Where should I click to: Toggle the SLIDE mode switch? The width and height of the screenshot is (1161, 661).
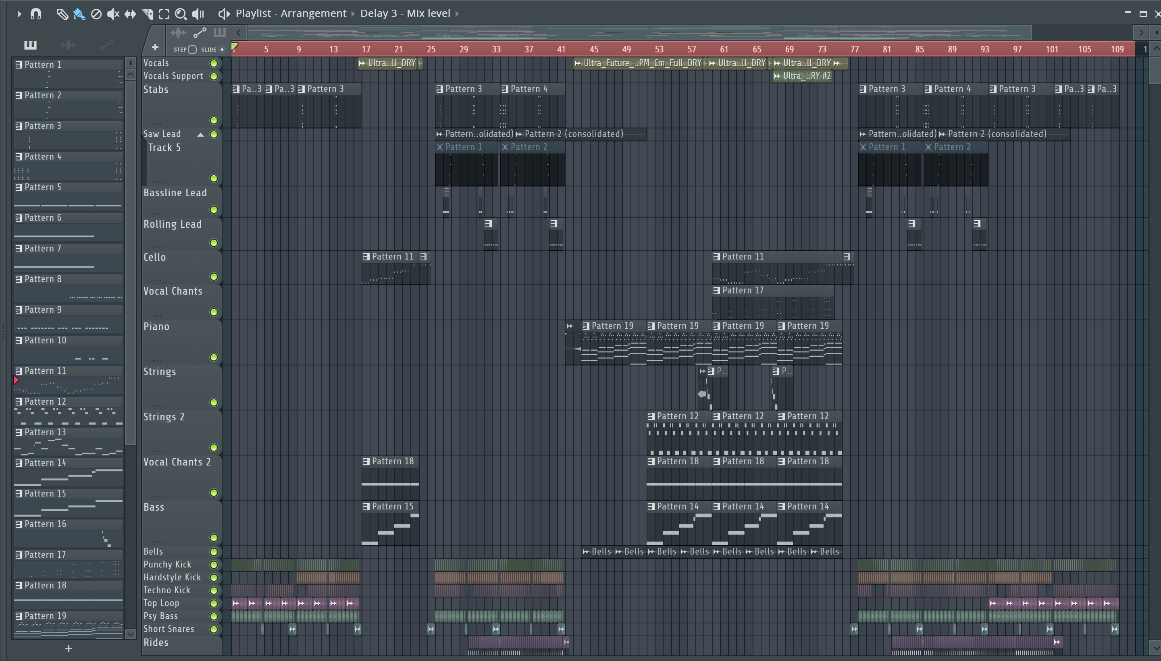[222, 50]
